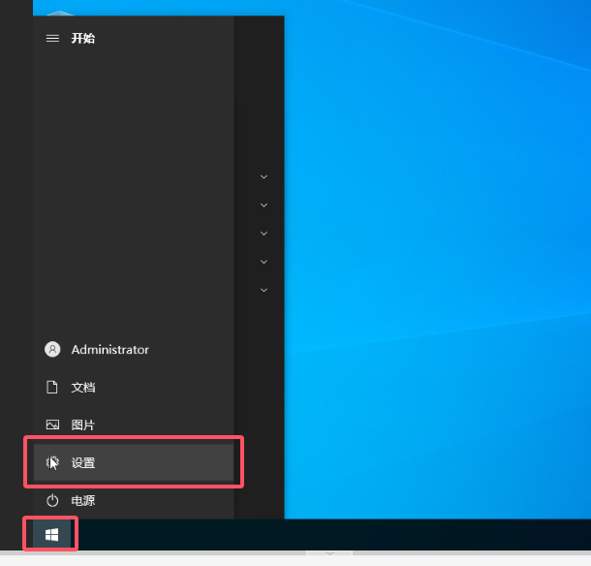591x566 pixels.
Task: Expand the fourth chevron in app list
Action: click(264, 262)
